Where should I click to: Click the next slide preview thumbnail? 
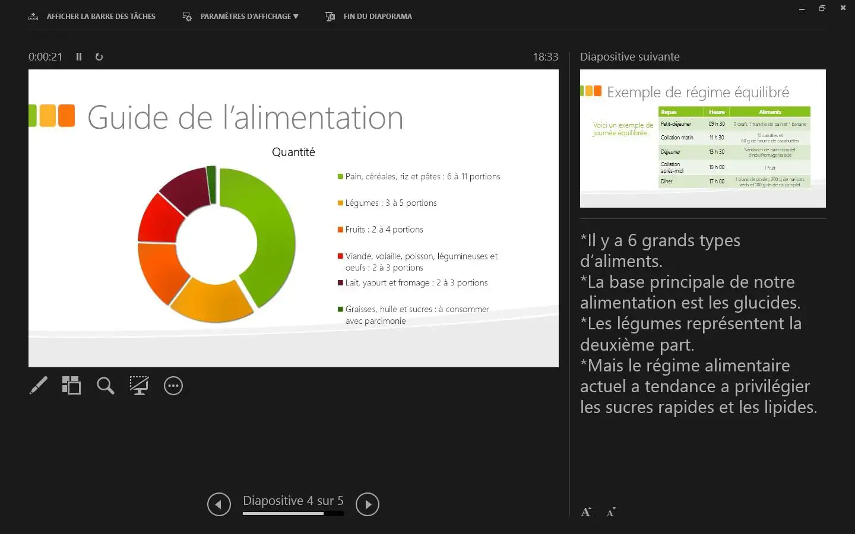[x=702, y=138]
